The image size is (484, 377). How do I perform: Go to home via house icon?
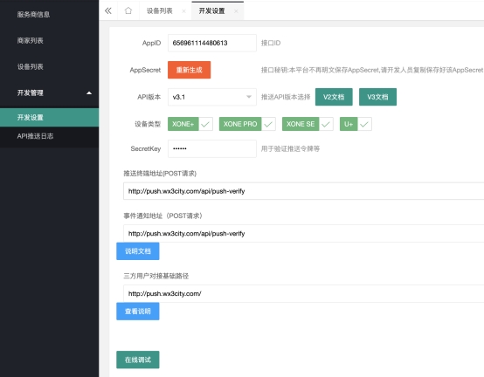pos(128,10)
